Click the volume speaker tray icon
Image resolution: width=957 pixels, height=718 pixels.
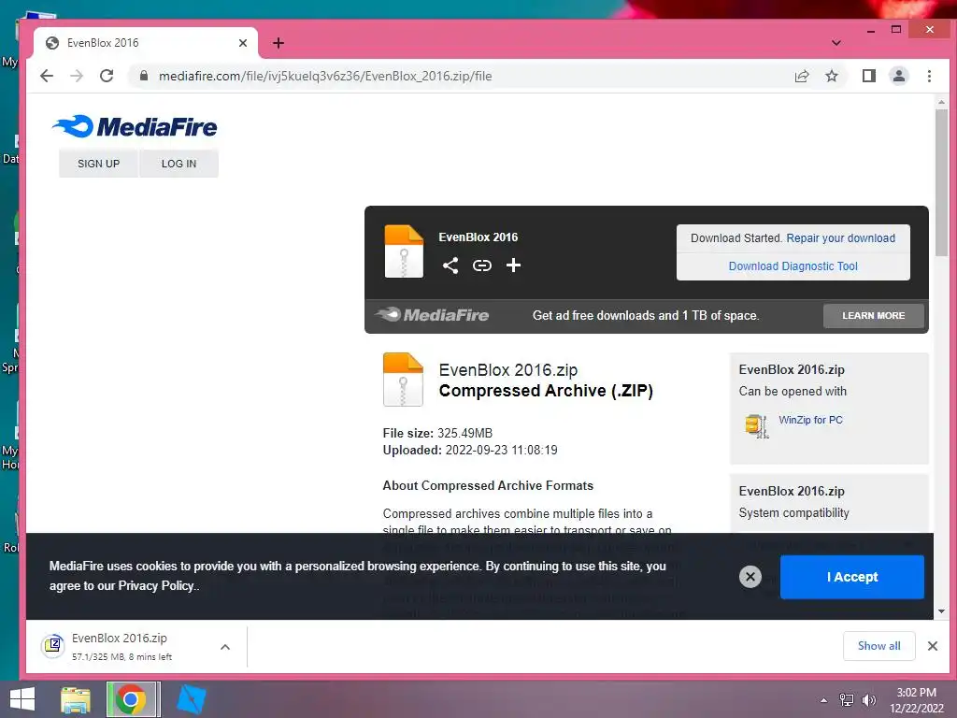[x=868, y=700]
